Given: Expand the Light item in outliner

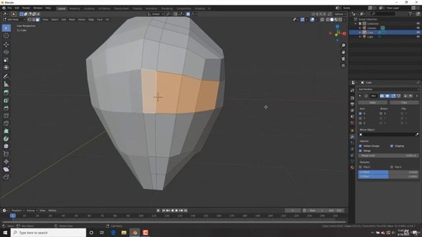Looking at the screenshot, I should [360, 37].
